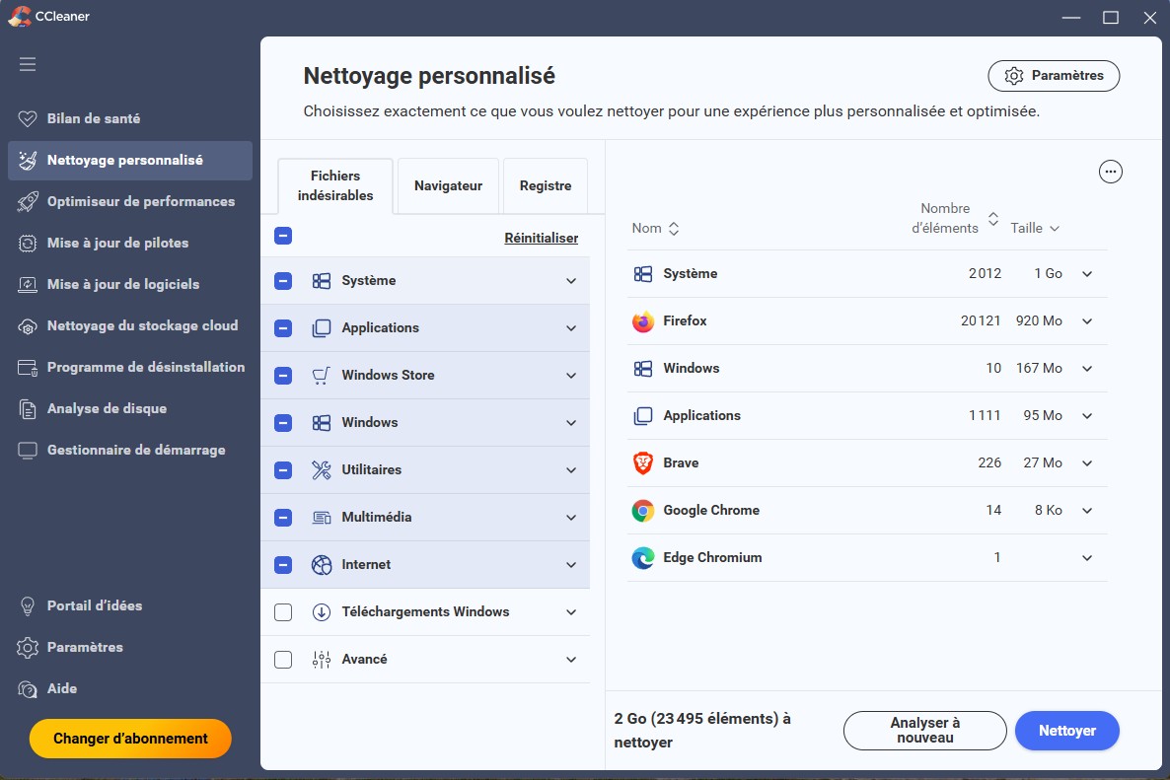Expand the Internet category chevron
The width and height of the screenshot is (1170, 780).
coord(571,565)
